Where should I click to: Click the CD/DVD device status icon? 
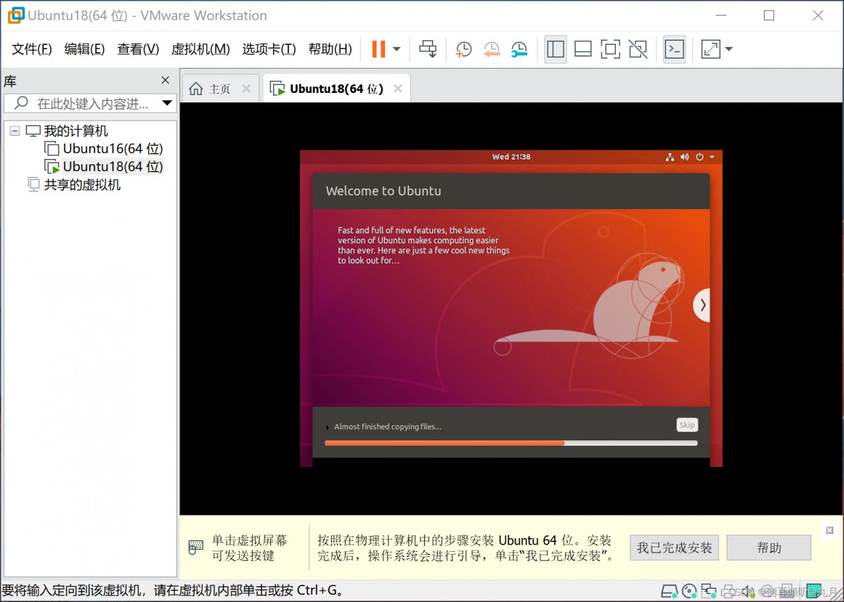click(x=690, y=590)
